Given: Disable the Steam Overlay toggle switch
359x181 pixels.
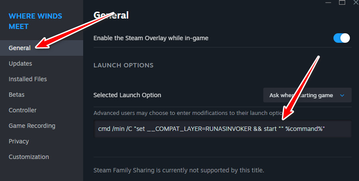Looking at the screenshot, I should 341,38.
